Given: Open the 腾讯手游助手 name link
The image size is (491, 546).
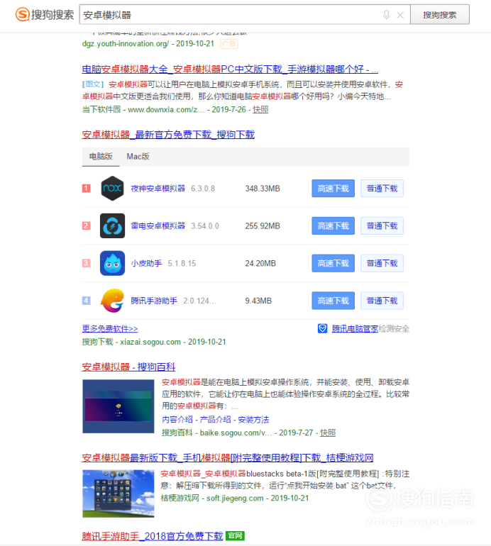Looking at the screenshot, I should (x=154, y=301).
